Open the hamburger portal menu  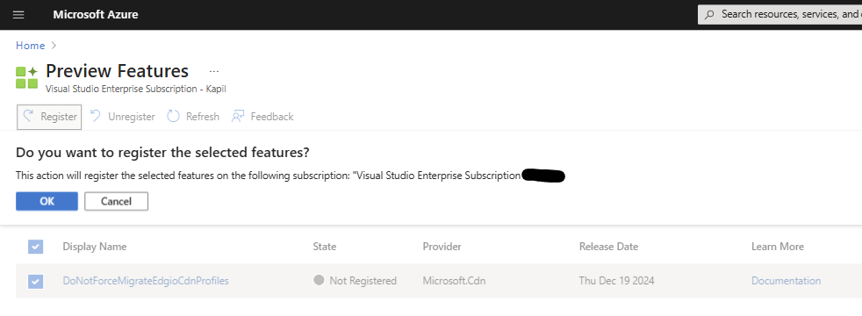click(18, 15)
